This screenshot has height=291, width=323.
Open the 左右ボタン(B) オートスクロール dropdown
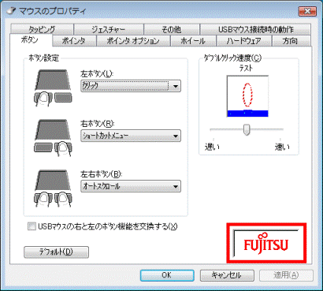131,186
